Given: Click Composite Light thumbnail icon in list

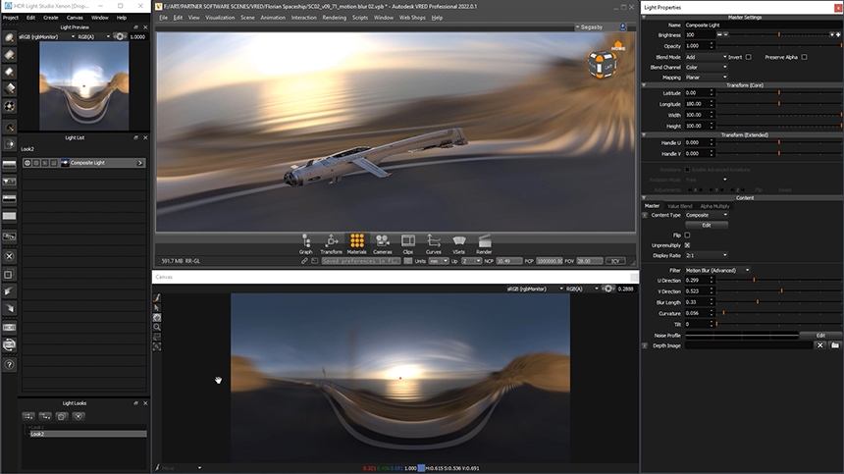Looking at the screenshot, I should tap(65, 163).
